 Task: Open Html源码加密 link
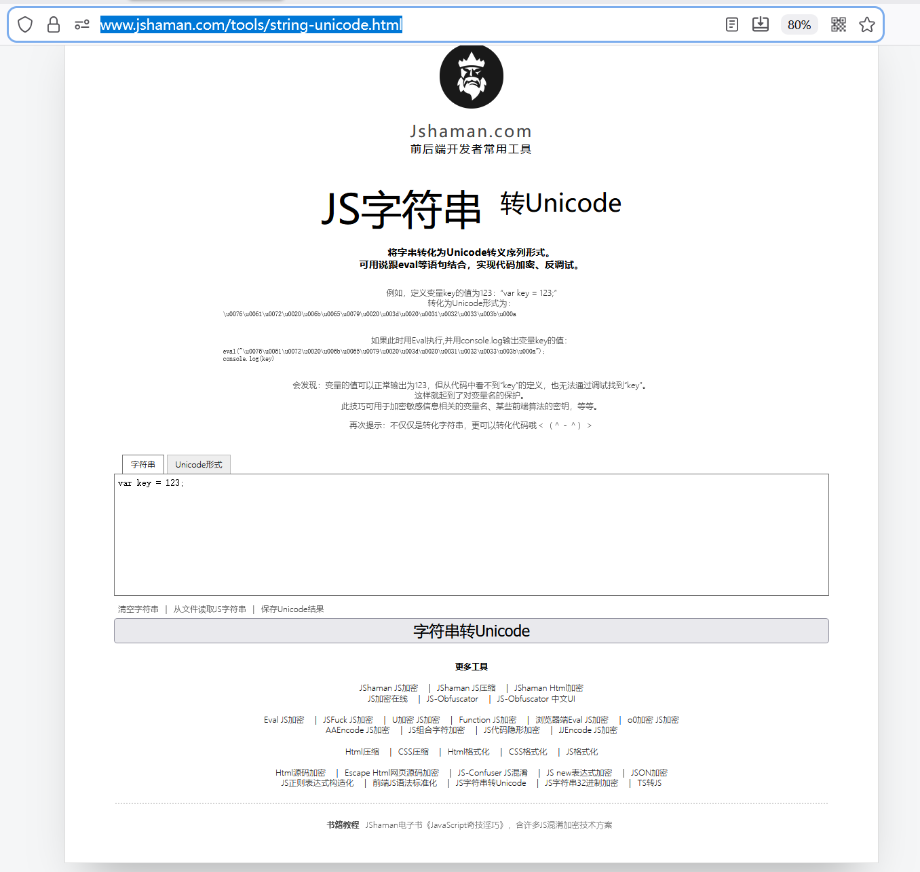(301, 773)
